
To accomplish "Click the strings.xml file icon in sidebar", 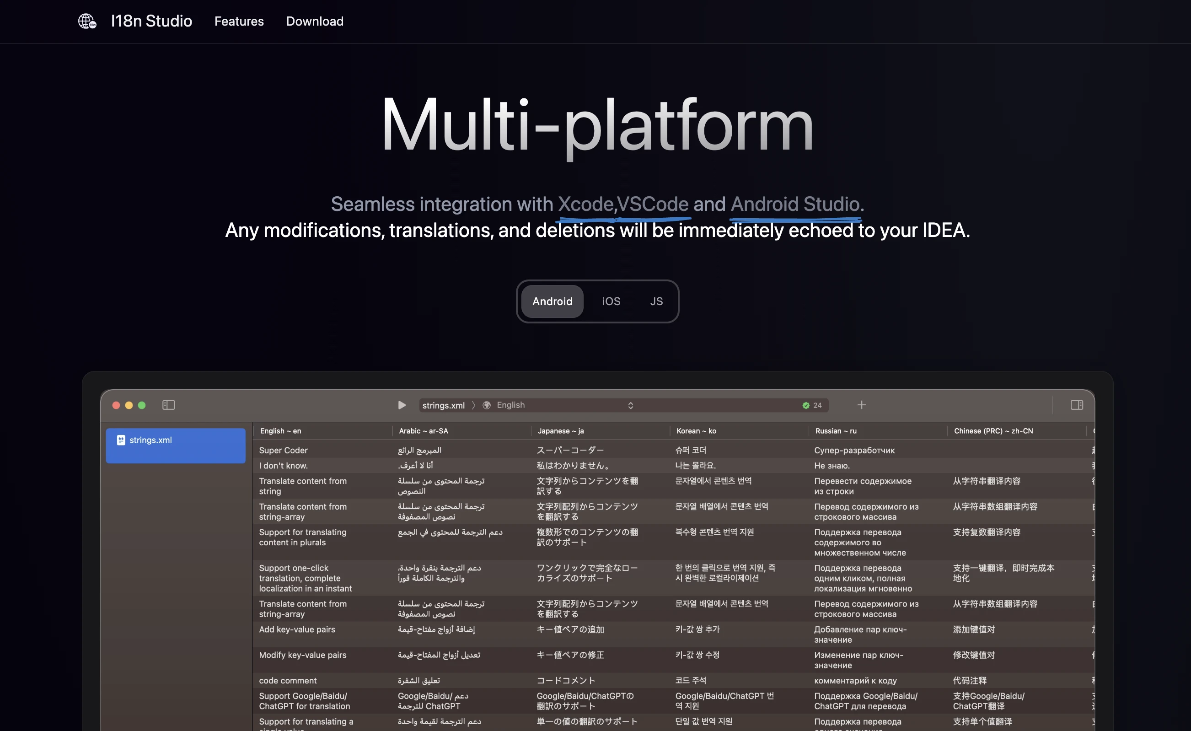I will pos(121,440).
